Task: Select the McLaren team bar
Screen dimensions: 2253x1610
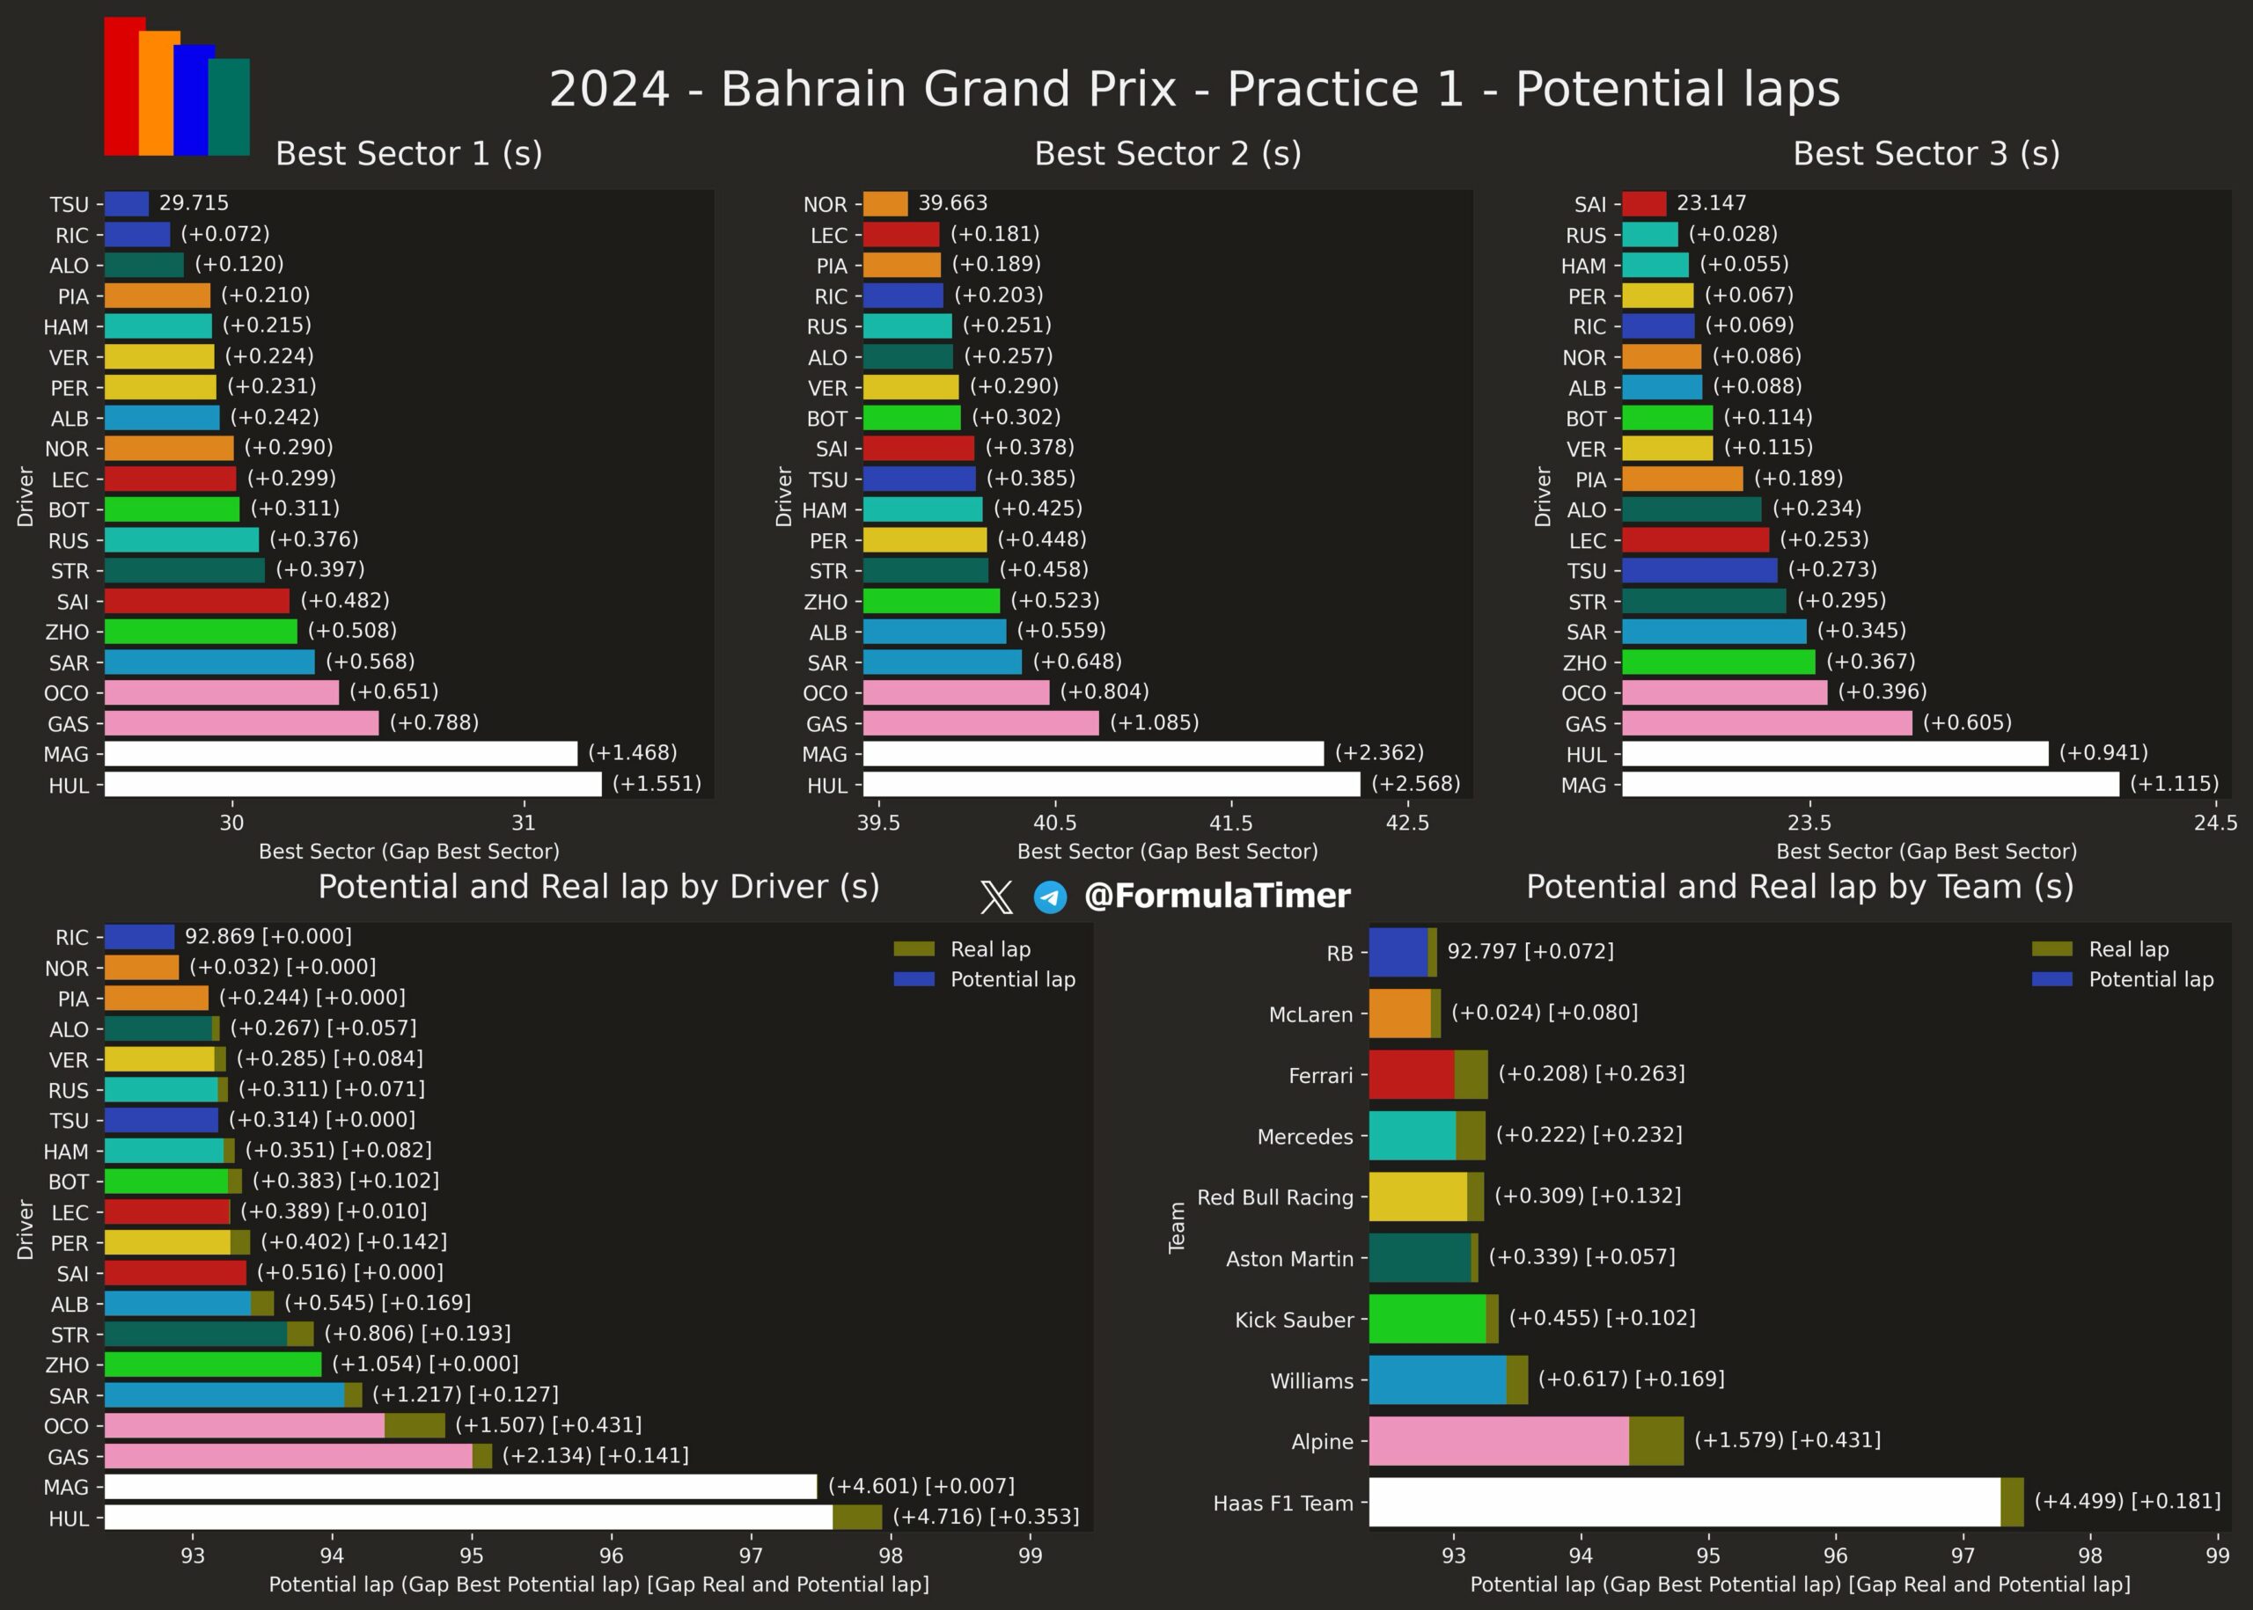Action: [1400, 1014]
